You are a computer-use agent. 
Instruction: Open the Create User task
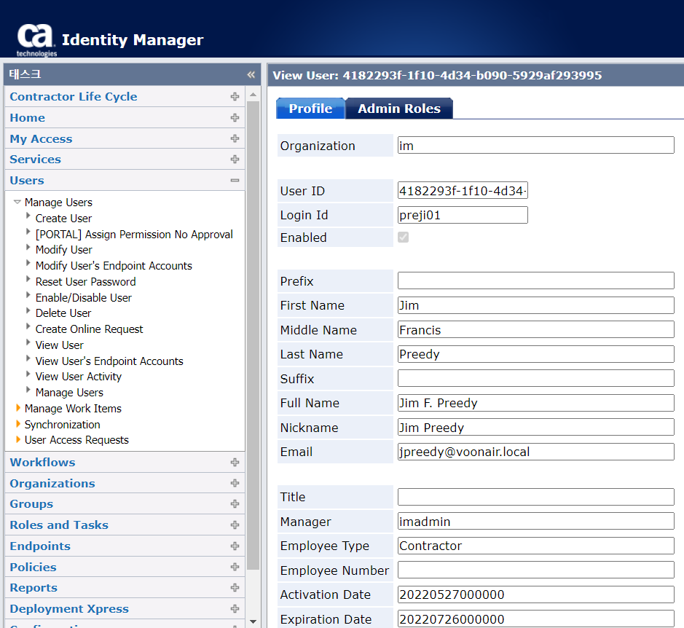63,219
